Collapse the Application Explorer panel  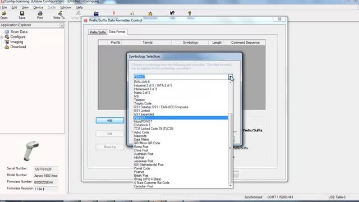(x=62, y=25)
